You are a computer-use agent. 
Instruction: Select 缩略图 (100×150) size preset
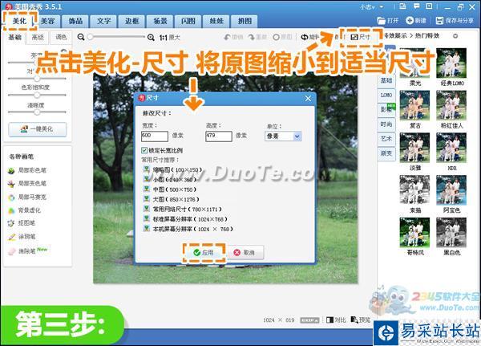pos(172,169)
